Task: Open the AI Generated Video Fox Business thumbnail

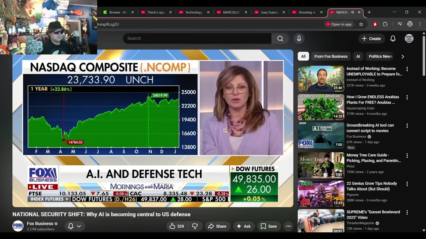Action: tap(321, 135)
